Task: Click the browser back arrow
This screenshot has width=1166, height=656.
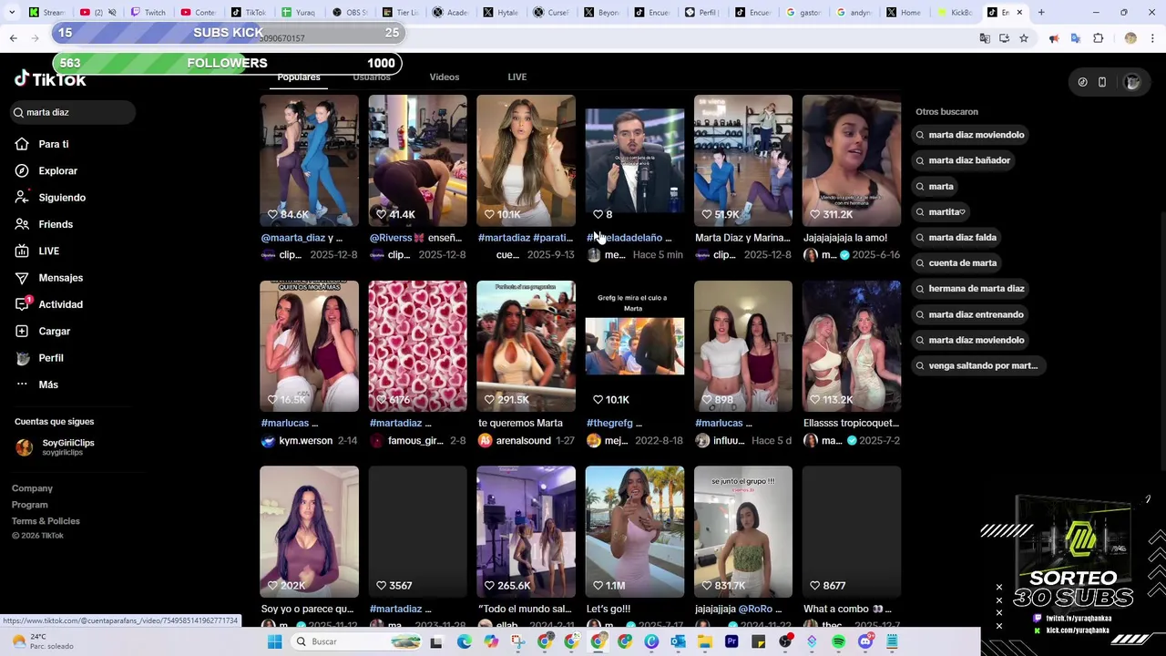Action: point(14,38)
